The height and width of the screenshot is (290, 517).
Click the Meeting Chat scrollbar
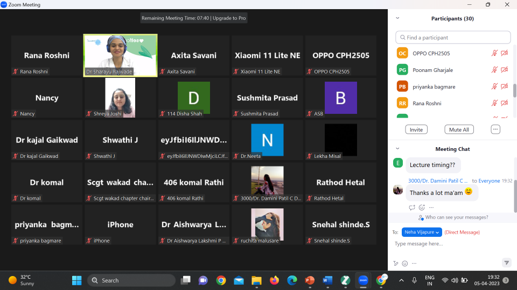coord(514,196)
